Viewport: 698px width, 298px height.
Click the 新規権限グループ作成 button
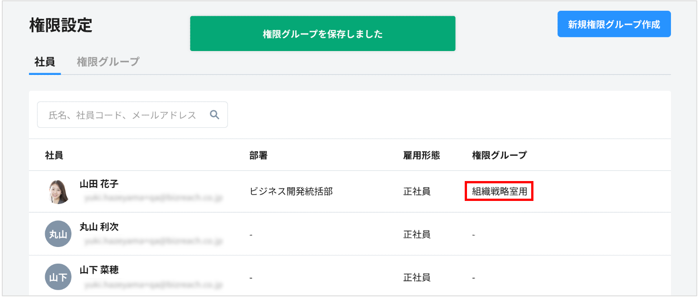614,24
